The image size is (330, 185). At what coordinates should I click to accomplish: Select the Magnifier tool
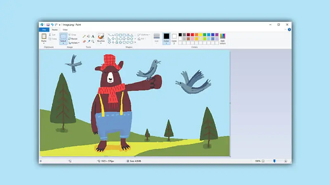pyautogui.click(x=93, y=41)
